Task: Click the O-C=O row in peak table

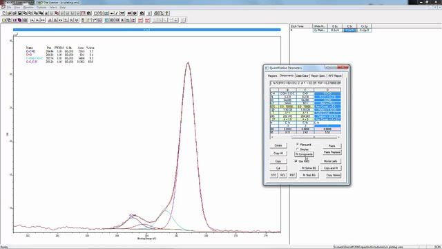Action: [x=60, y=51]
